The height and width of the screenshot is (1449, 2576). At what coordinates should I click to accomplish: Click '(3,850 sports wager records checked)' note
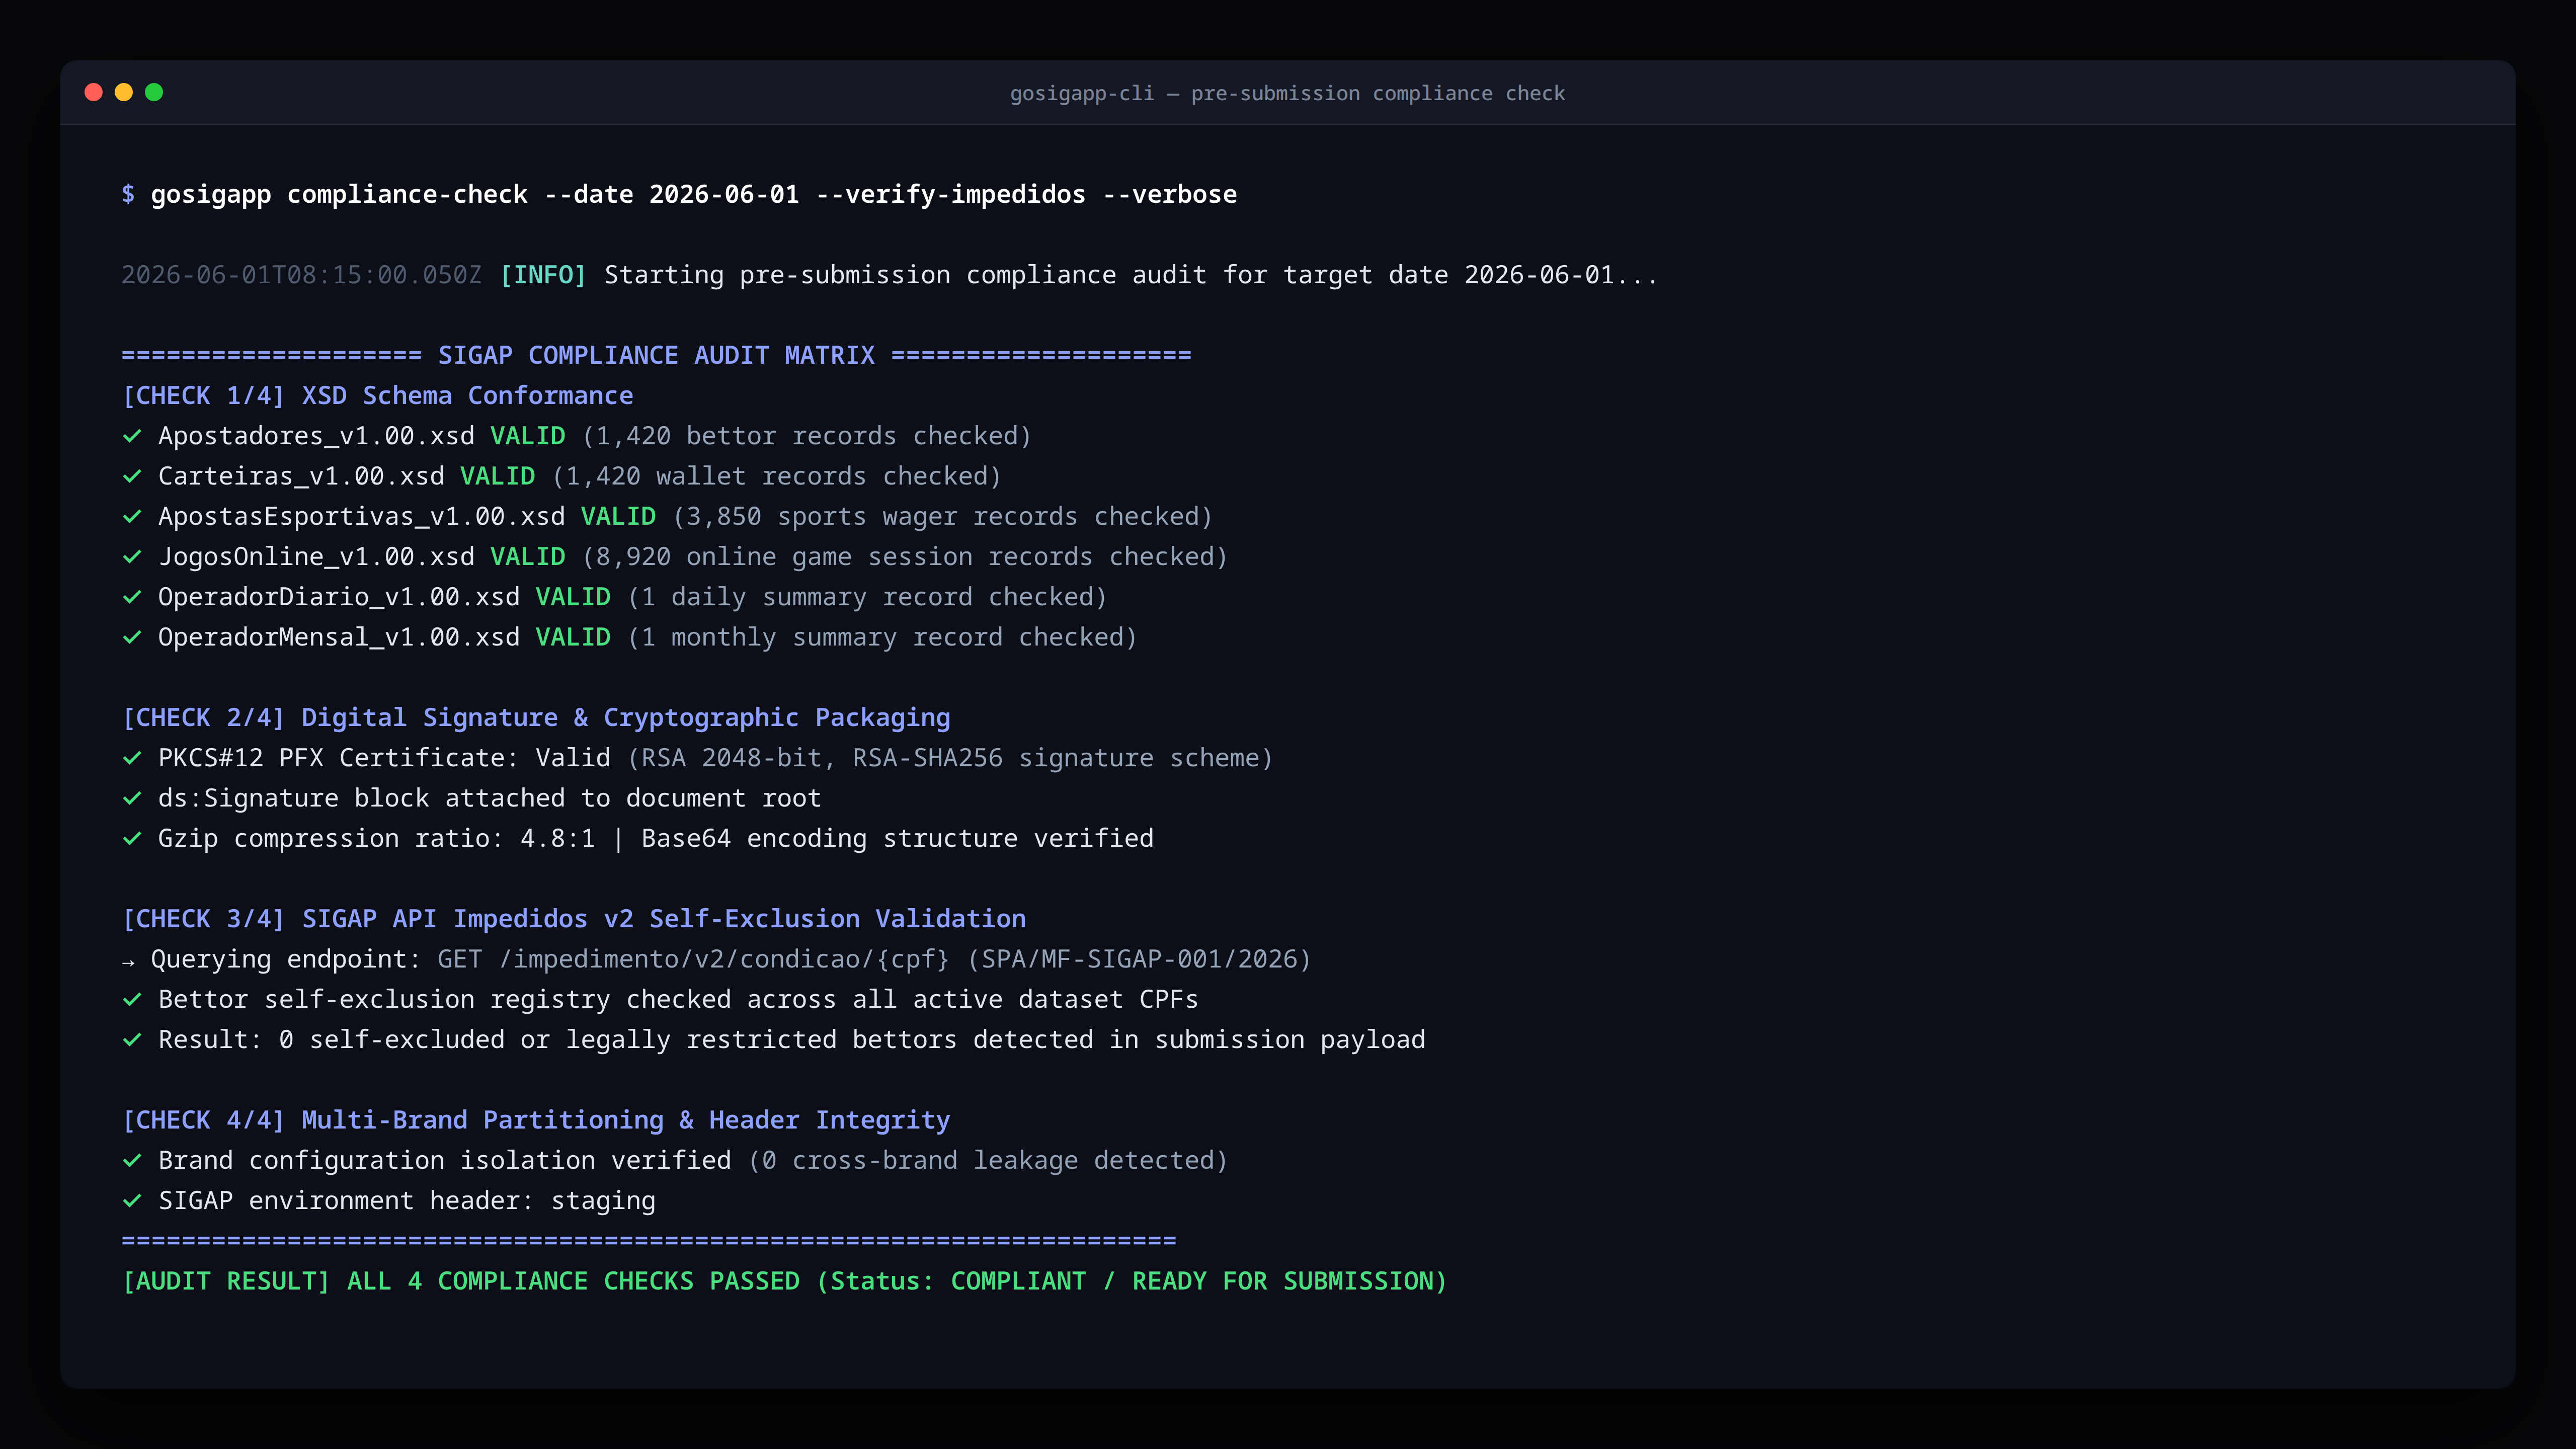coord(942,516)
